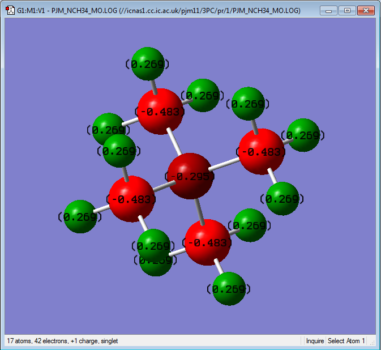Click the GaussView document icon in title bar
The width and height of the screenshot is (381, 350).
pos(10,10)
